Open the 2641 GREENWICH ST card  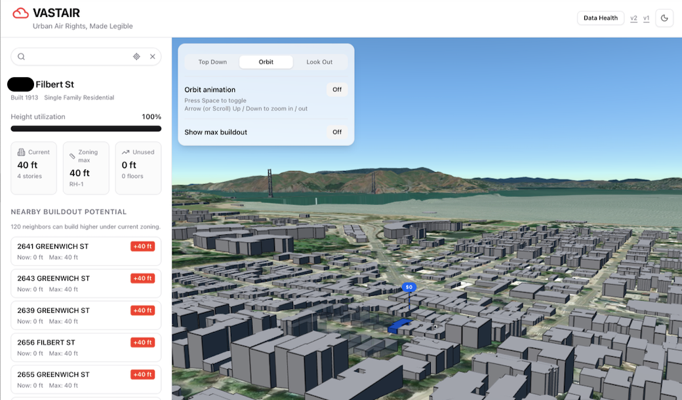[x=86, y=251]
